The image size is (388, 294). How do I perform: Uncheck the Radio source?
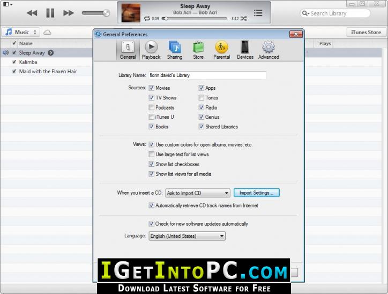201,107
